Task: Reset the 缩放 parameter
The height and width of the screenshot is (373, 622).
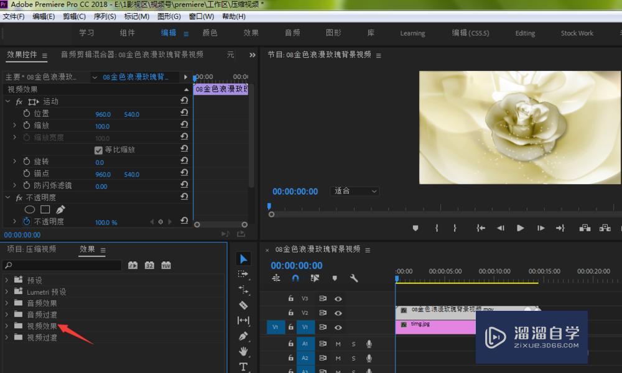Action: (x=184, y=124)
